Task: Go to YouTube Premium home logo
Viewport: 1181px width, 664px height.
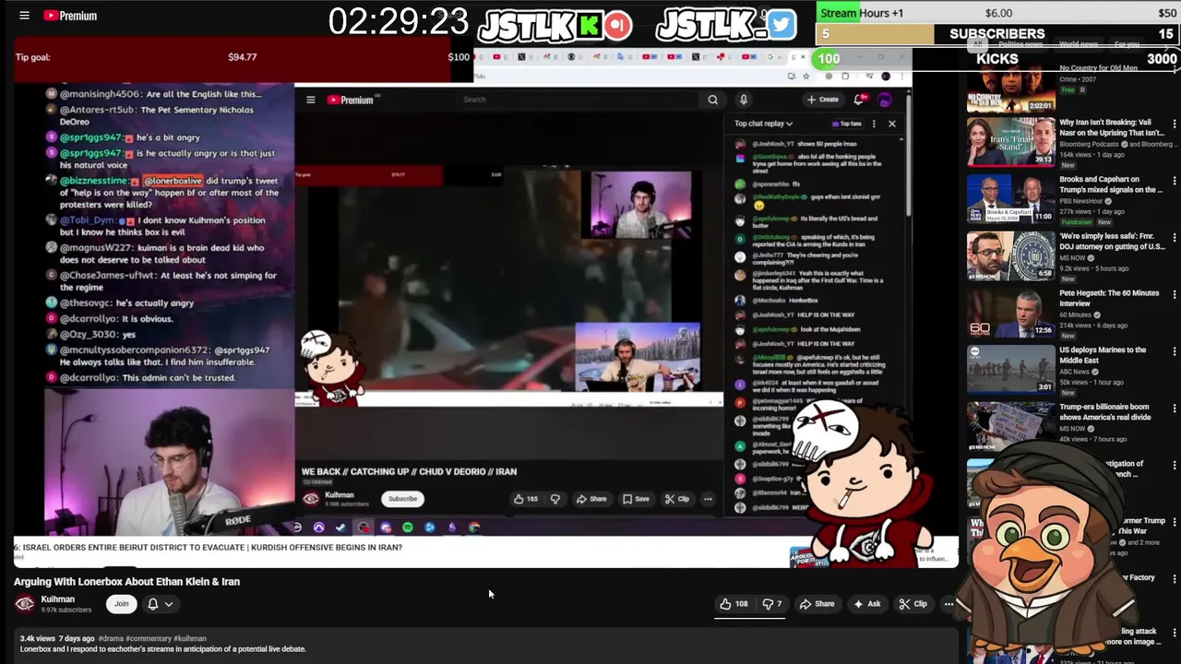Action: click(70, 16)
